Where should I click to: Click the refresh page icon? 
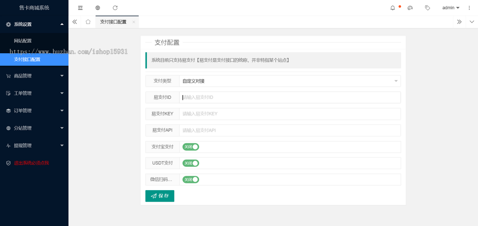click(x=115, y=8)
